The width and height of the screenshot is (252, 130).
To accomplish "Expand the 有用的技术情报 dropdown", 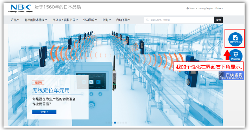I will pyautogui.click(x=36, y=20).
